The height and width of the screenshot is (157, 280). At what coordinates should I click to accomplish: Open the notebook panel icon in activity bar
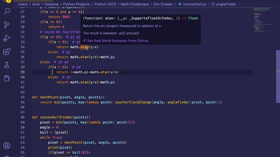(x=7, y=78)
